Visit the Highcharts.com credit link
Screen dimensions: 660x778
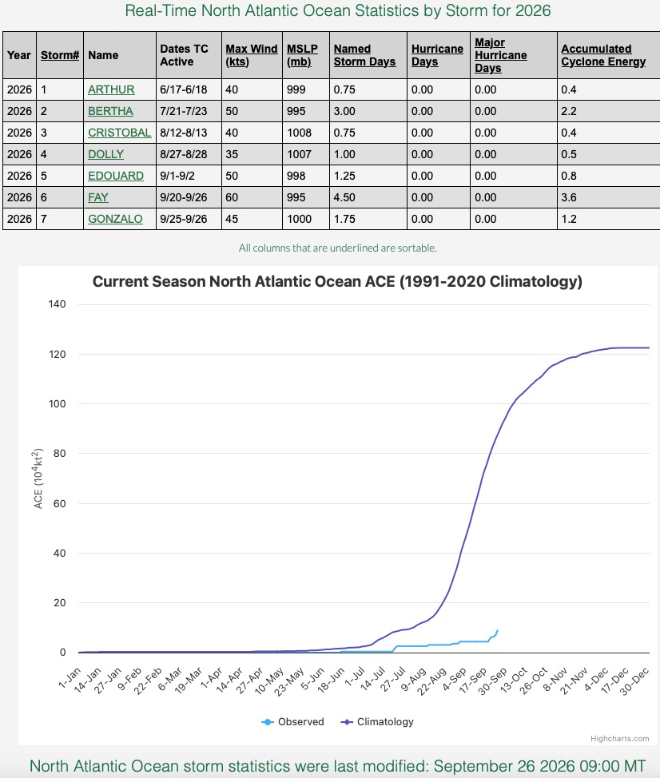pyautogui.click(x=619, y=739)
